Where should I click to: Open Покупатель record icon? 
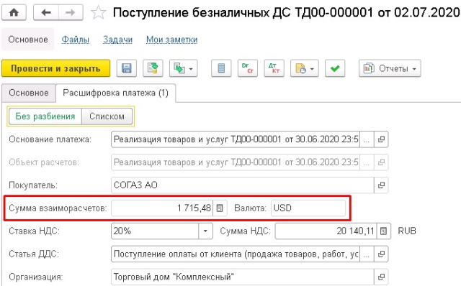pyautogui.click(x=381, y=185)
